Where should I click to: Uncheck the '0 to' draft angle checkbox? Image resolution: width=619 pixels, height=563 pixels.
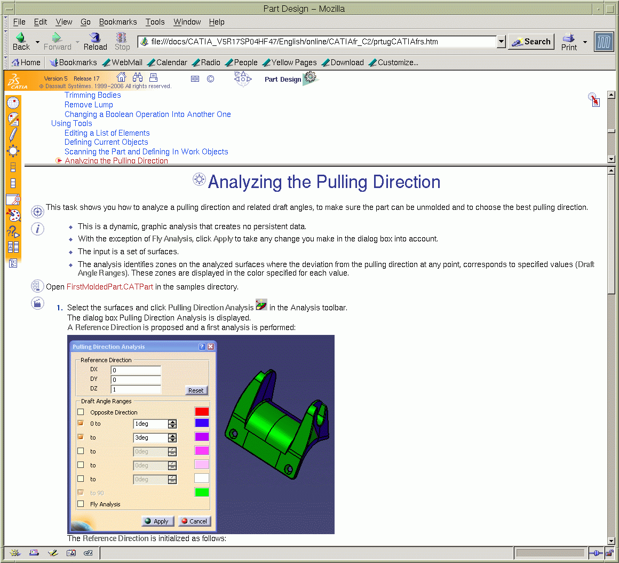(81, 423)
